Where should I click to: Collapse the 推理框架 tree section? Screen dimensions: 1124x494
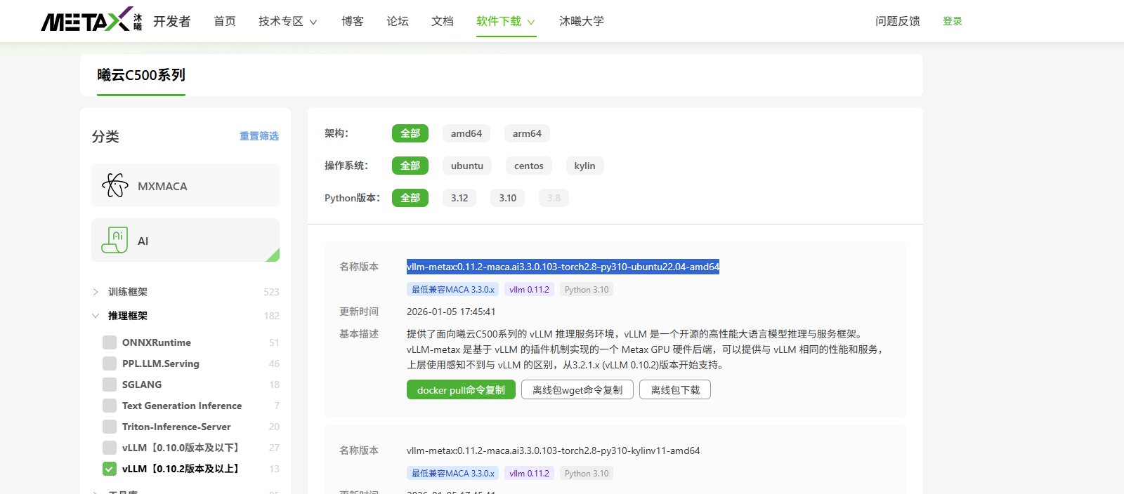96,316
